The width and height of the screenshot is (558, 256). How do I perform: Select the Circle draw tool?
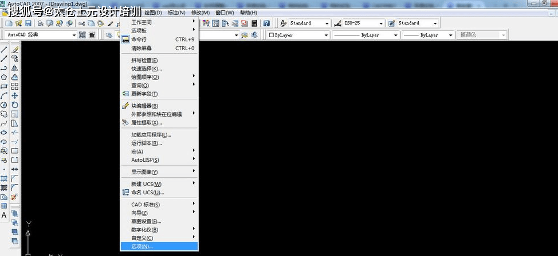tap(4, 105)
